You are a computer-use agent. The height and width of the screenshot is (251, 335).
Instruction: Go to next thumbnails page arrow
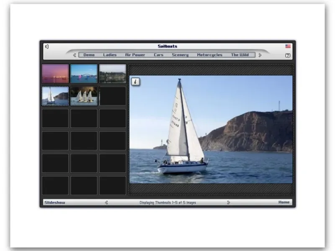(228, 202)
